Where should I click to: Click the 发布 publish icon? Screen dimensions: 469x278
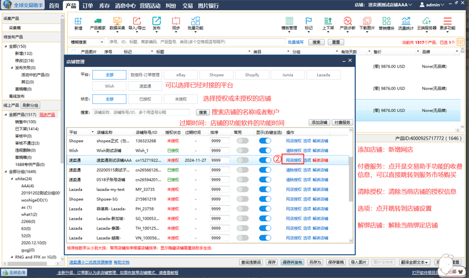pos(157,21)
